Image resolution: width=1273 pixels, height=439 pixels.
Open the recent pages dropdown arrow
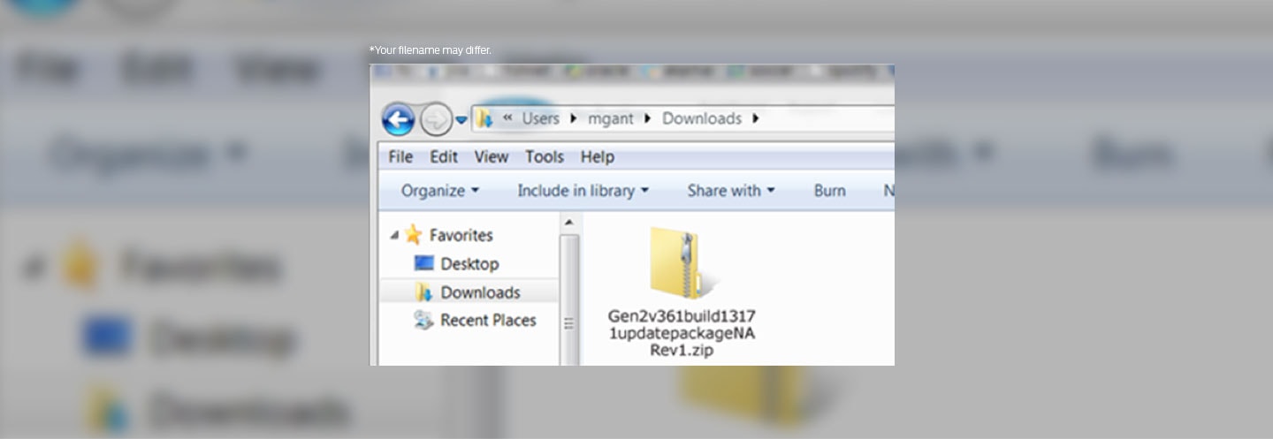[x=461, y=120]
